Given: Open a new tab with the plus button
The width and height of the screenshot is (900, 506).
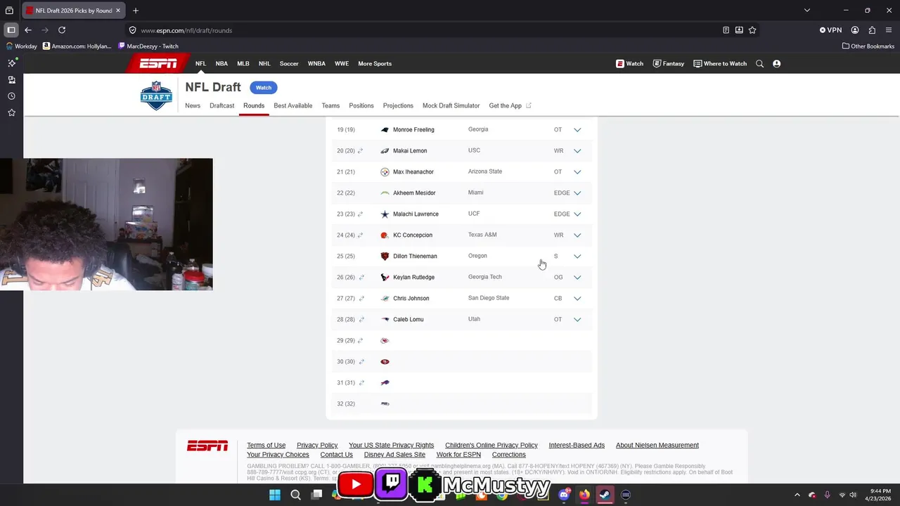Looking at the screenshot, I should coord(136,11).
